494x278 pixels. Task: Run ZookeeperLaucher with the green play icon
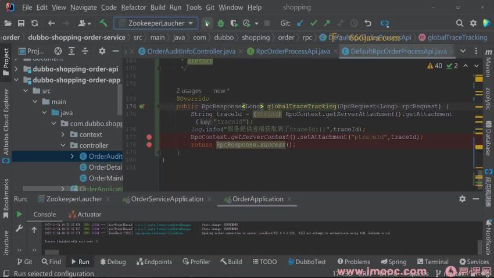[207, 23]
